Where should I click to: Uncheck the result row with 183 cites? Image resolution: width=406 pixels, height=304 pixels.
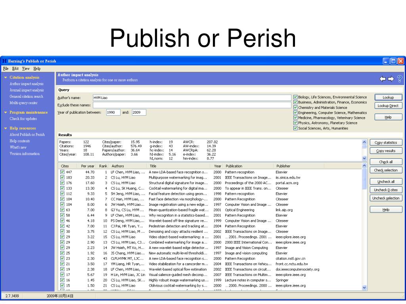62,177
